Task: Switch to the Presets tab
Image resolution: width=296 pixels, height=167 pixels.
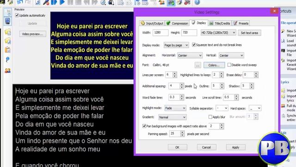Action: (241, 23)
